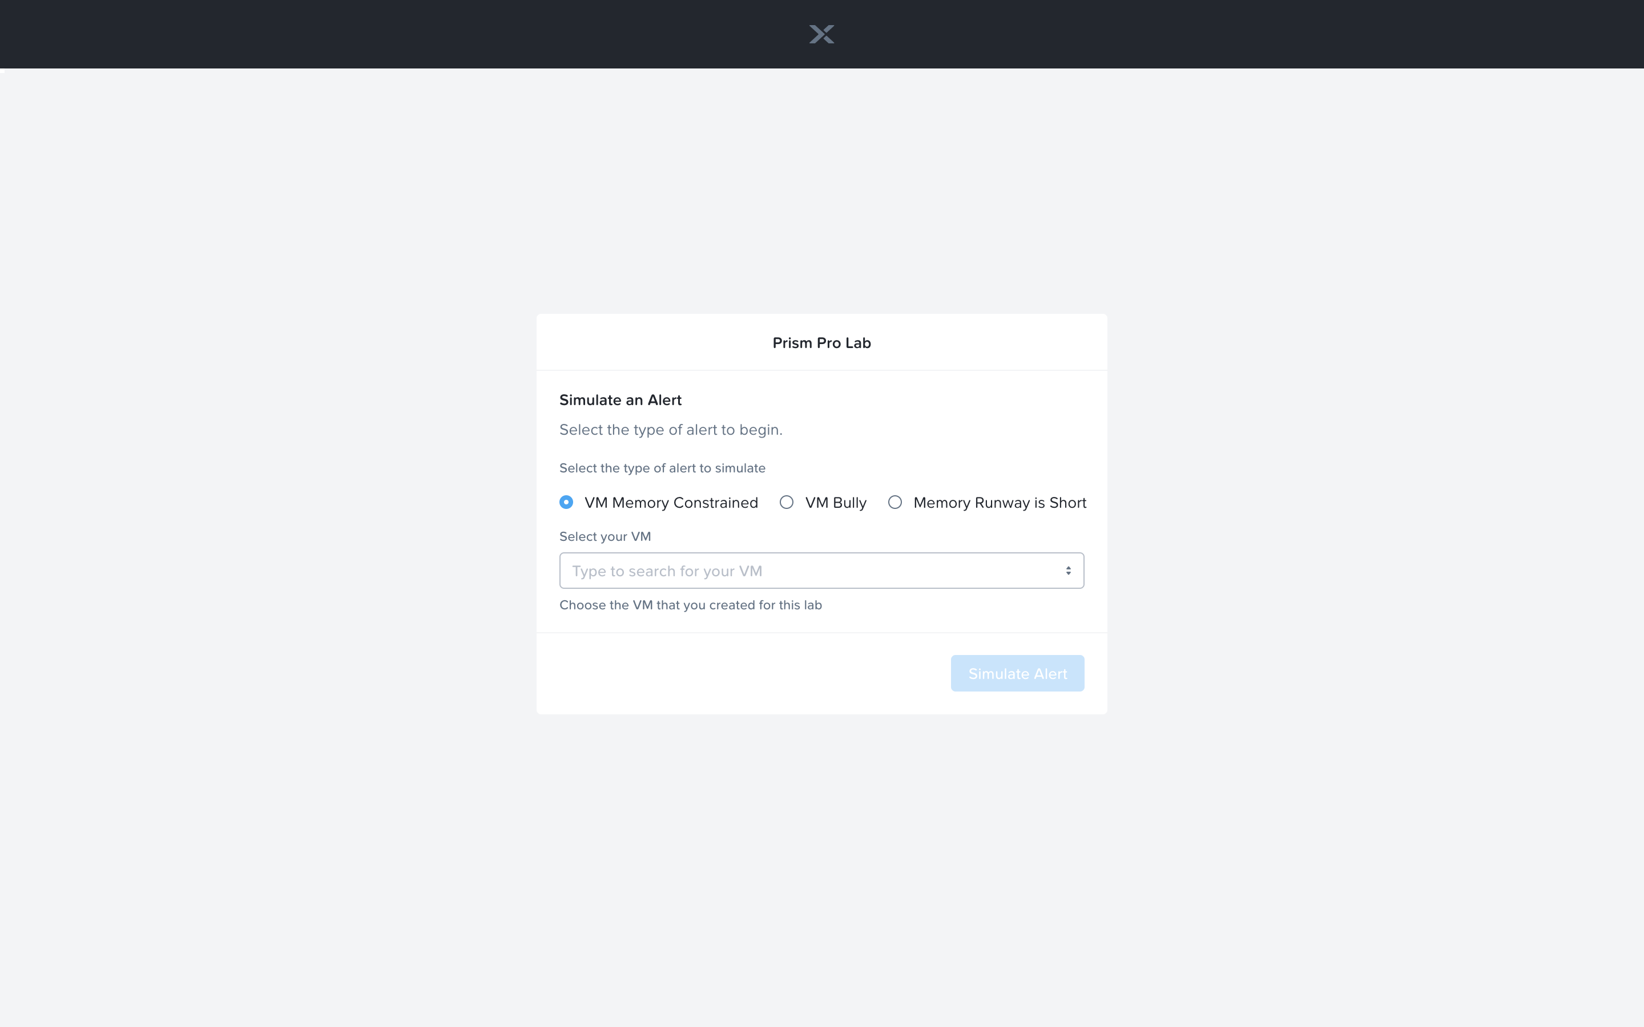This screenshot has height=1027, width=1644.
Task: Click the 'Select the type of alert to simulate' label
Action: tap(662, 468)
